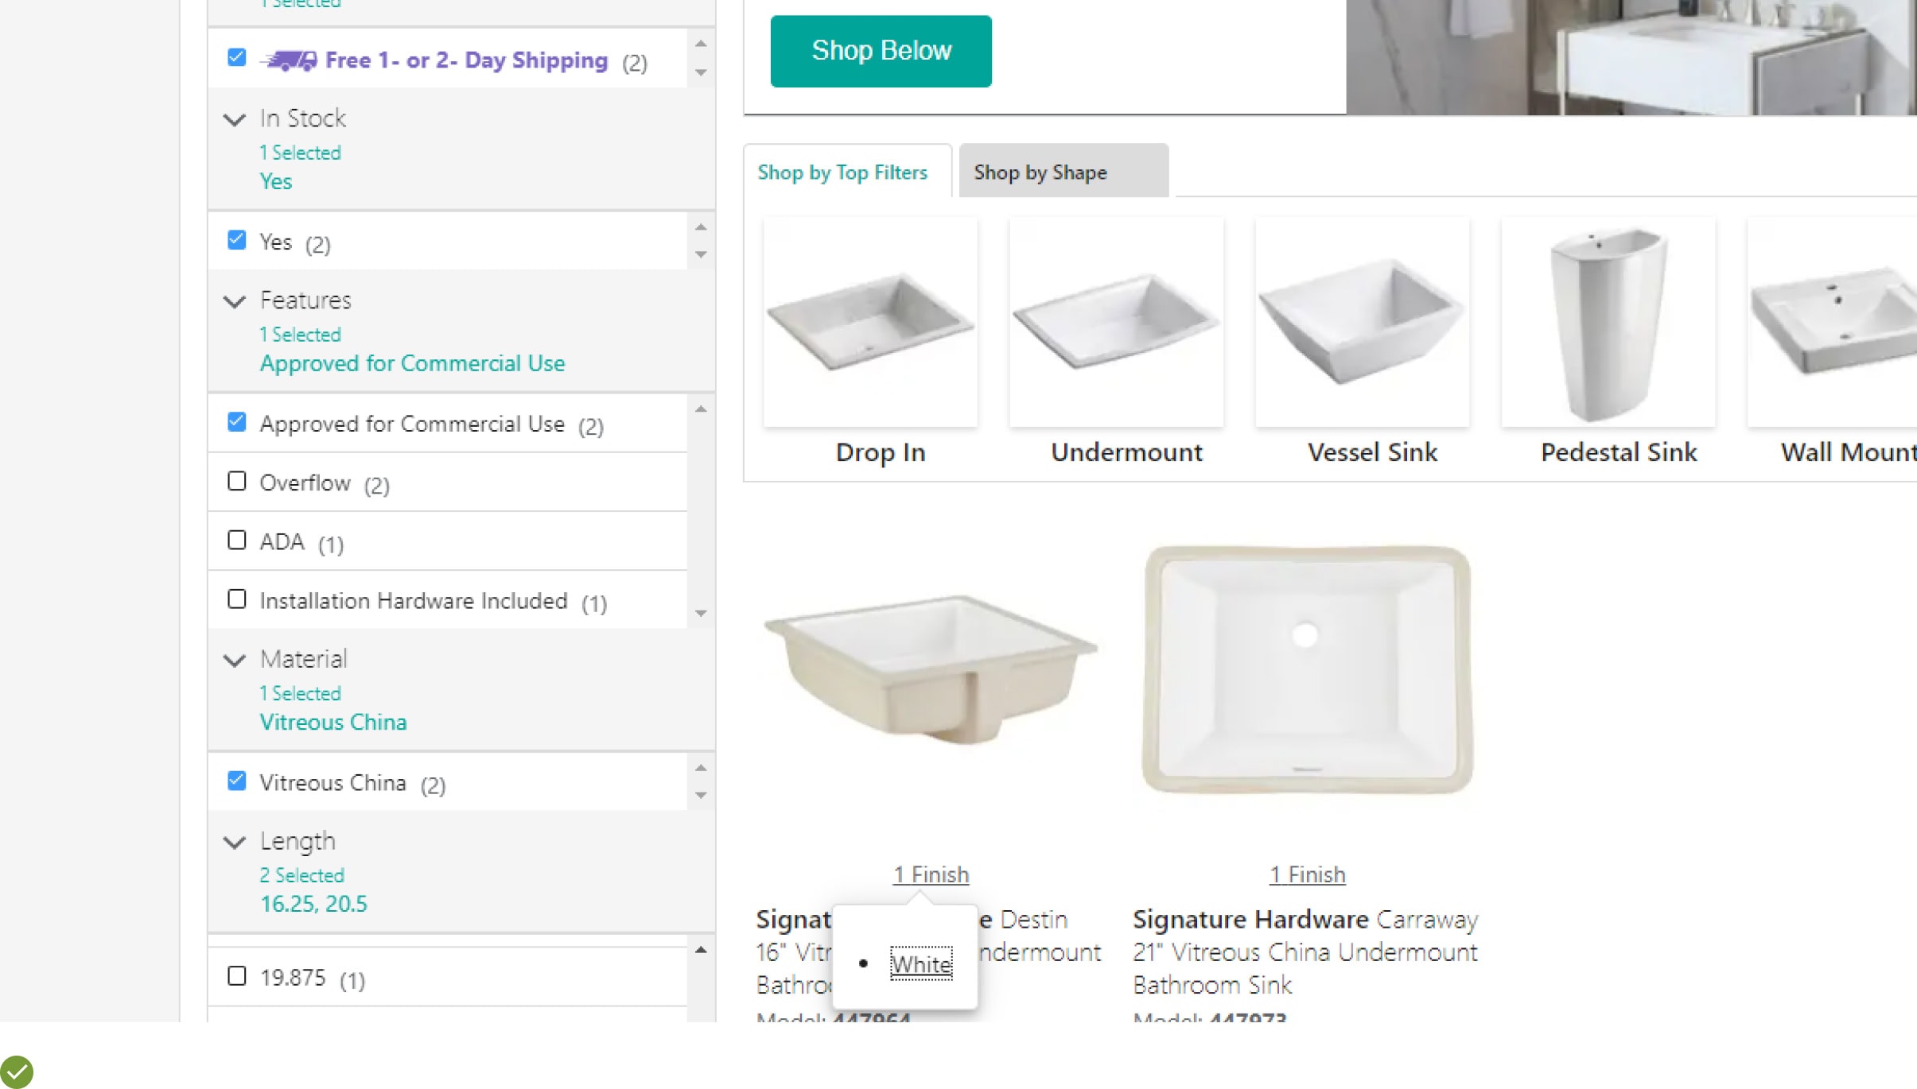Viewport: 1917px width, 1089px height.
Task: Uncheck Approved for Commercial Use filter
Action: pos(237,422)
